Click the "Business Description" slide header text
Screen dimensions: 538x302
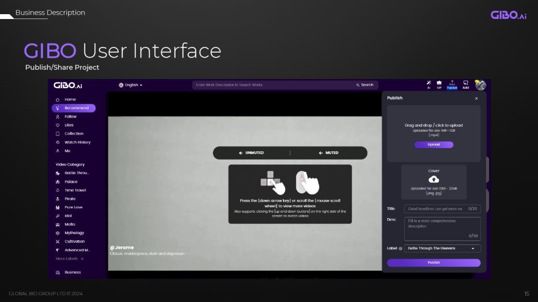[x=50, y=13]
